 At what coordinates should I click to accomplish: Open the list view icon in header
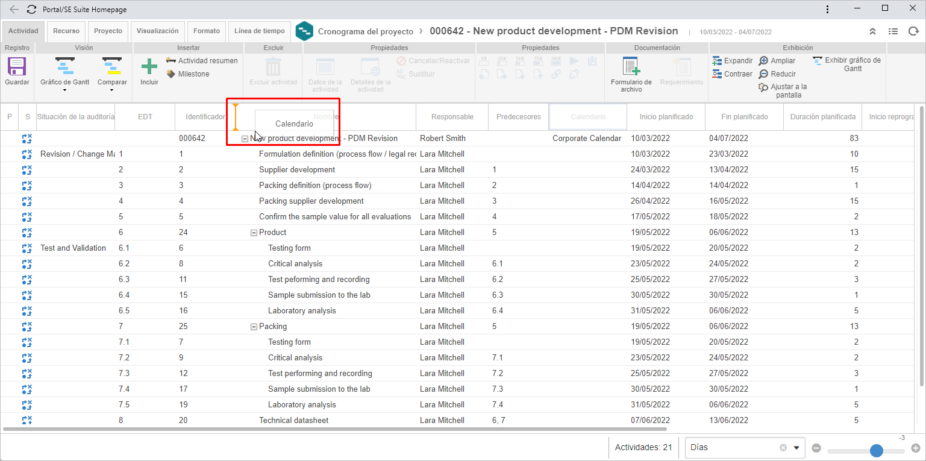(x=893, y=31)
